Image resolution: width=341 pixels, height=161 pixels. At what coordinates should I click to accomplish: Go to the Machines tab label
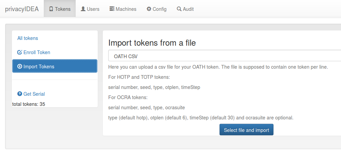[126, 9]
